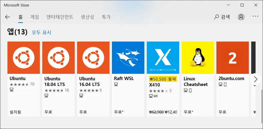Open the 2buntu.com number 2 icon tile
The width and height of the screenshot is (263, 129).
point(233,58)
